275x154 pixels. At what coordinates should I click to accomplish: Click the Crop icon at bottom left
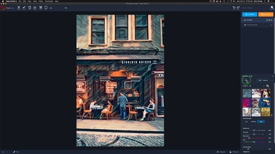[3, 152]
